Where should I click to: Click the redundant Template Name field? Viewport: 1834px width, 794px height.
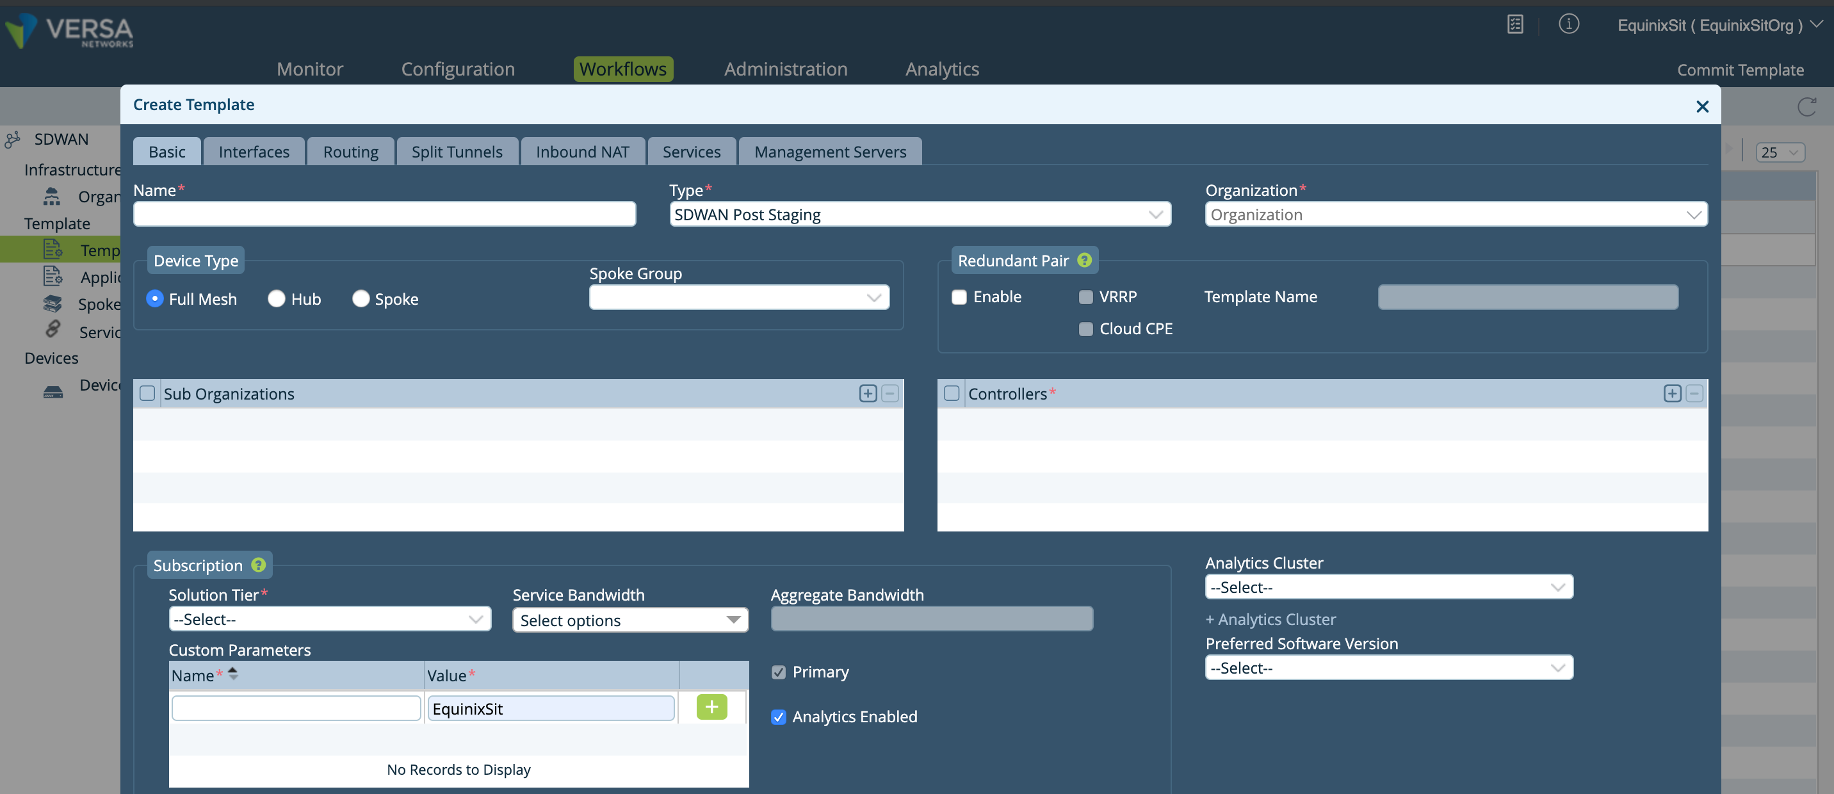tap(1528, 297)
